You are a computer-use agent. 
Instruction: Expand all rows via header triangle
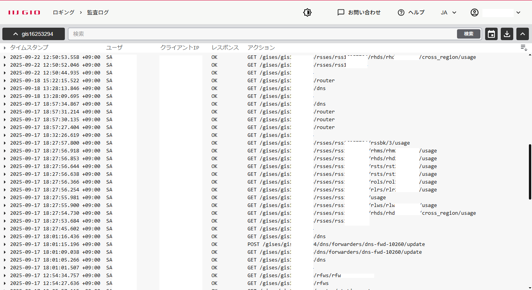point(5,48)
